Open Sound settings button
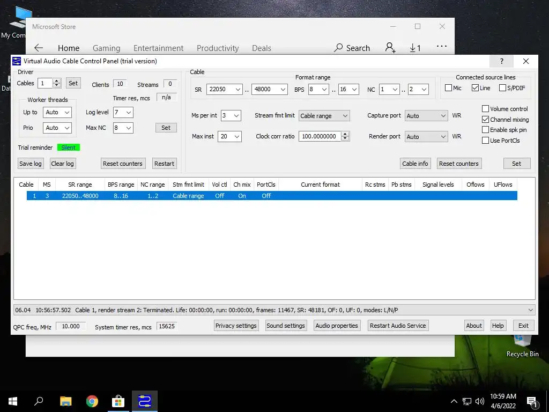Image resolution: width=549 pixels, height=412 pixels. [x=286, y=326]
